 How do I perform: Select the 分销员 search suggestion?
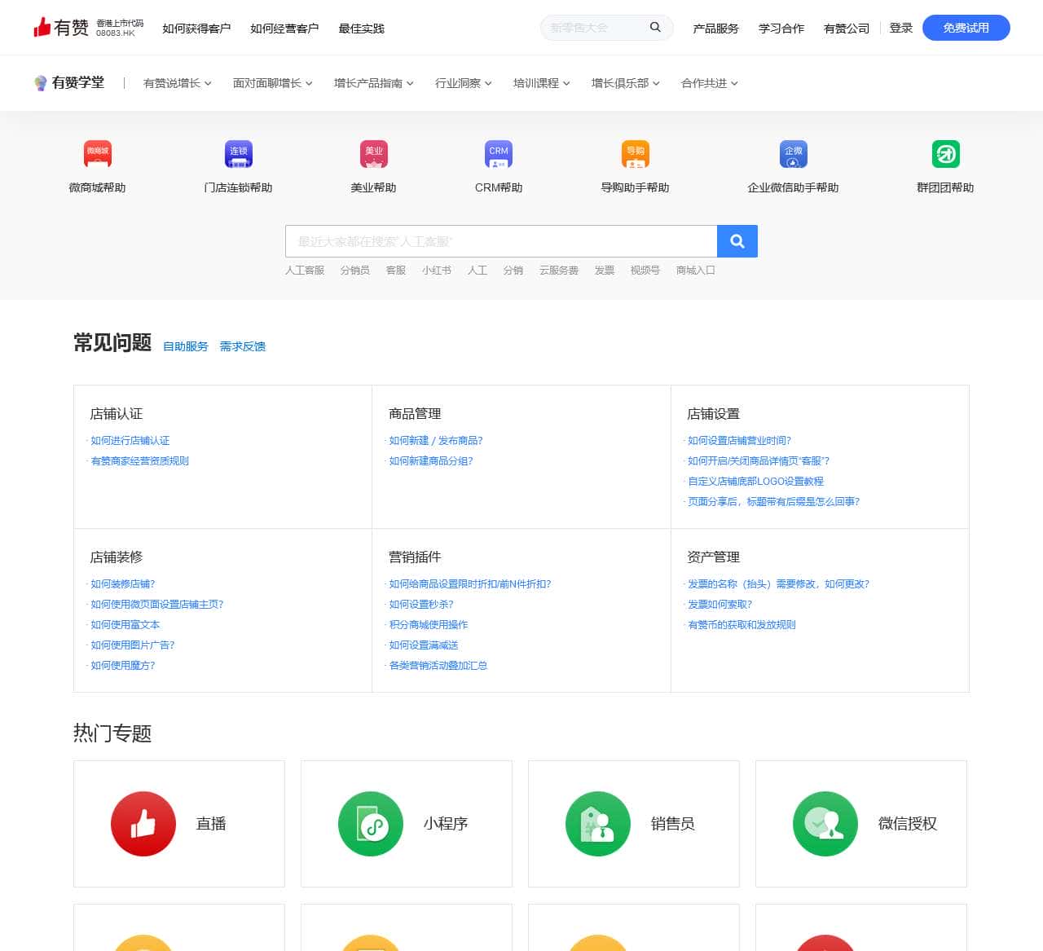point(354,271)
